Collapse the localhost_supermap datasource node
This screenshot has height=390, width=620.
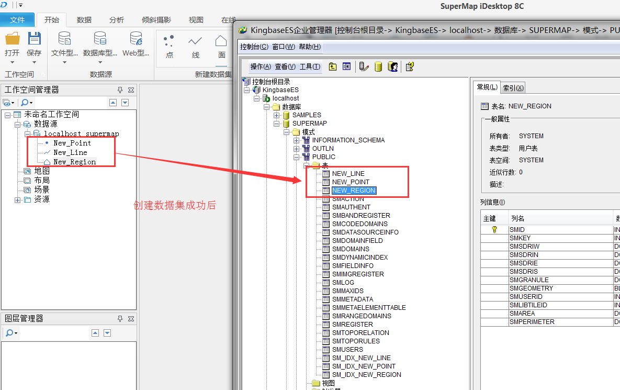pyautogui.click(x=27, y=133)
